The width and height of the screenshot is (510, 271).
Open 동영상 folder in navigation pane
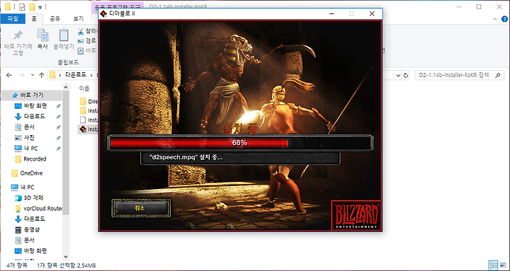point(32,229)
